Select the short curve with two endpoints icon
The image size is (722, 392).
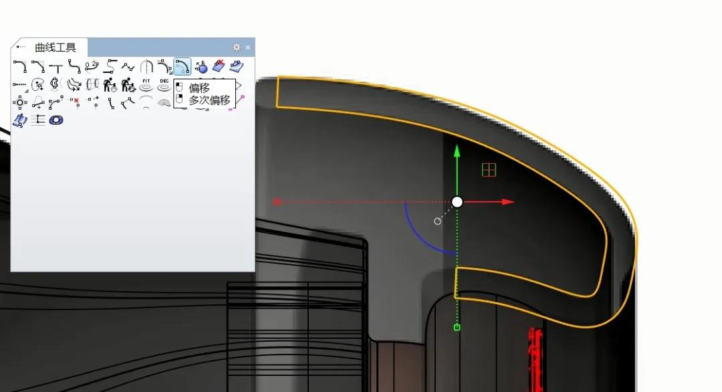pos(110,102)
